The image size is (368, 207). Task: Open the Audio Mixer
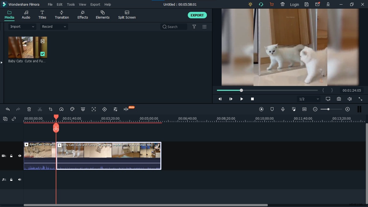pos(115,109)
